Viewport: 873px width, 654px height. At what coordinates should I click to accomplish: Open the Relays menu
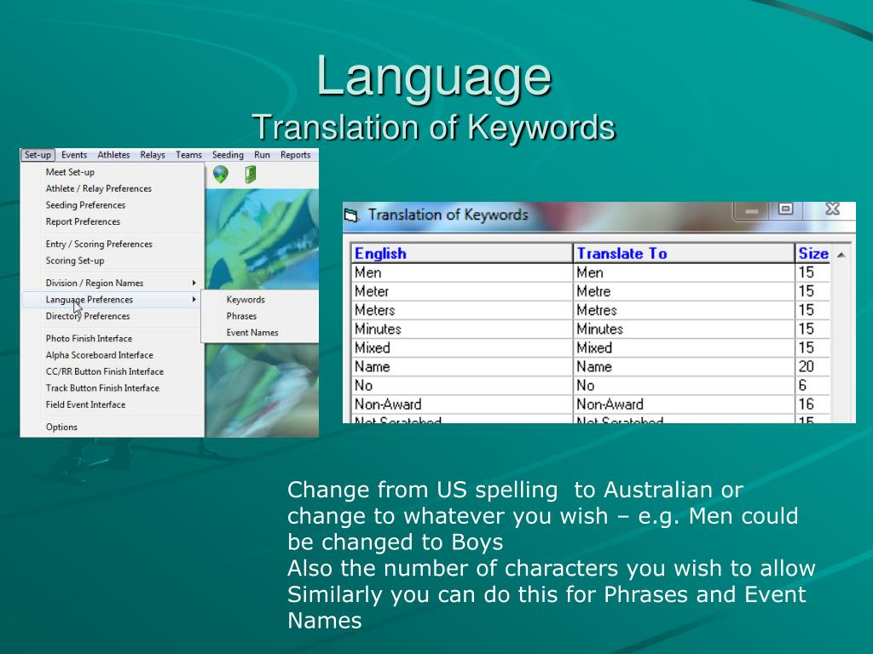tap(153, 155)
